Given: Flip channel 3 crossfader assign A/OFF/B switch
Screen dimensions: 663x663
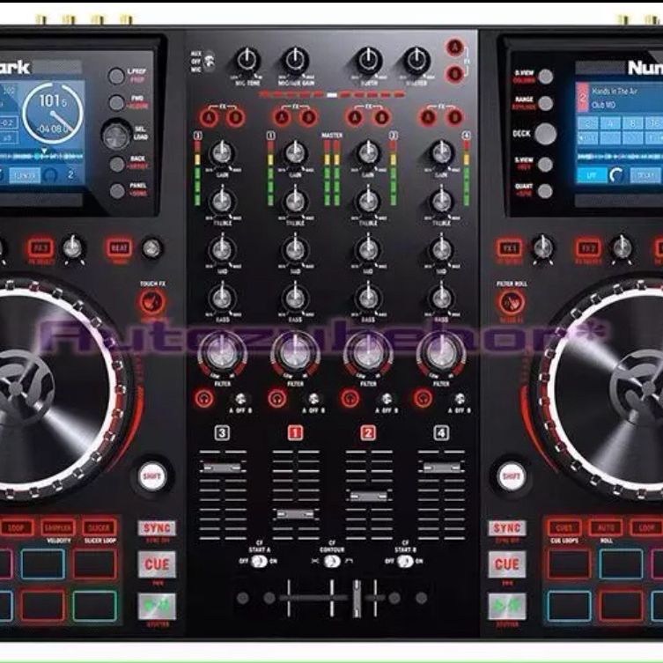Looking at the screenshot, I should point(240,398).
